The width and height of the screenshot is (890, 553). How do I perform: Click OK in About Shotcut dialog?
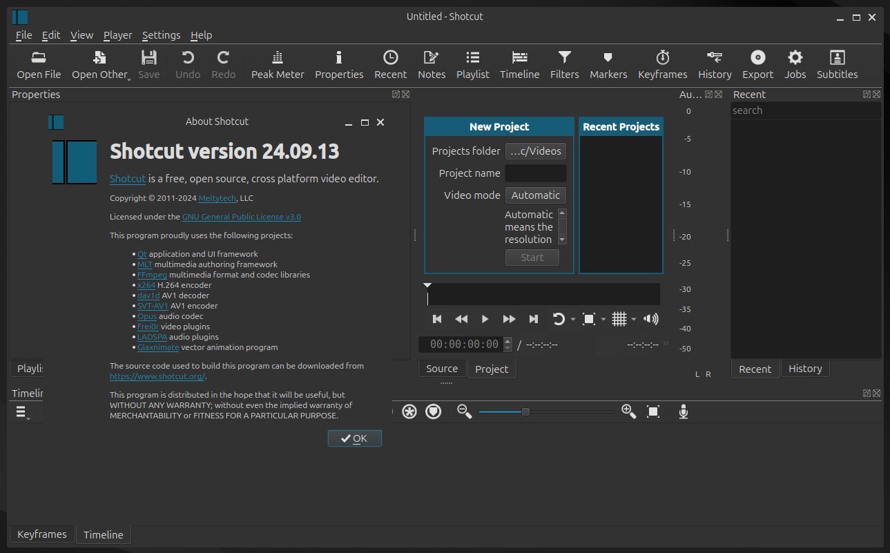click(355, 438)
